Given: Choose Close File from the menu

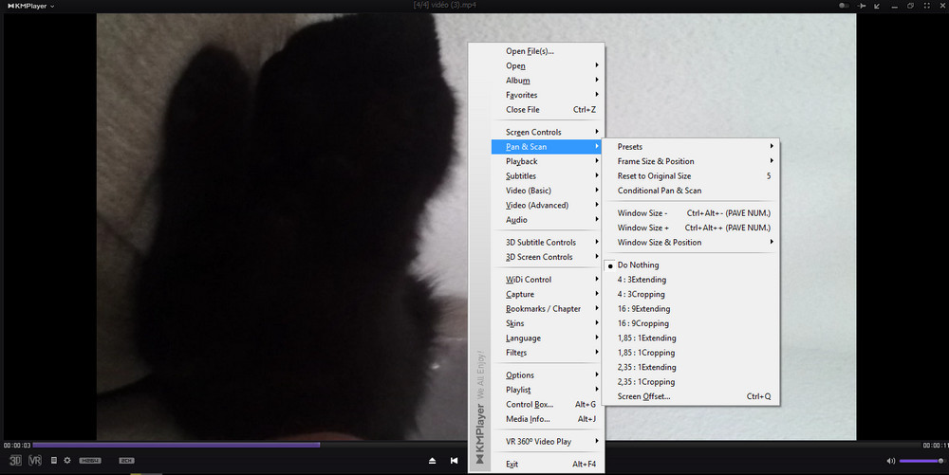Looking at the screenshot, I should click(x=548, y=109).
